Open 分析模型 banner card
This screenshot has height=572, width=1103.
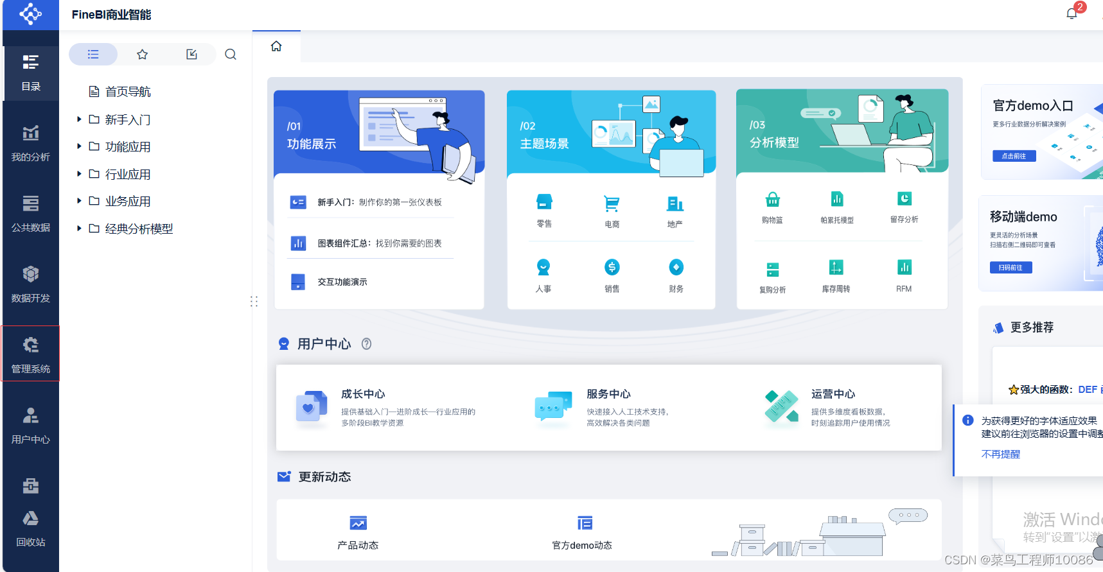pos(842,131)
